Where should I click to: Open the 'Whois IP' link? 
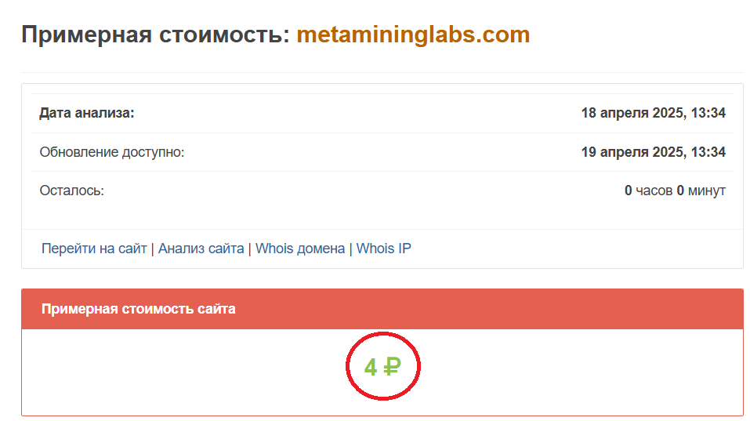[x=384, y=249]
